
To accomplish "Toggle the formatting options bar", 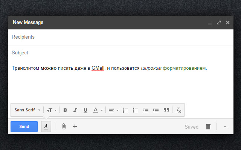I will tap(46, 126).
